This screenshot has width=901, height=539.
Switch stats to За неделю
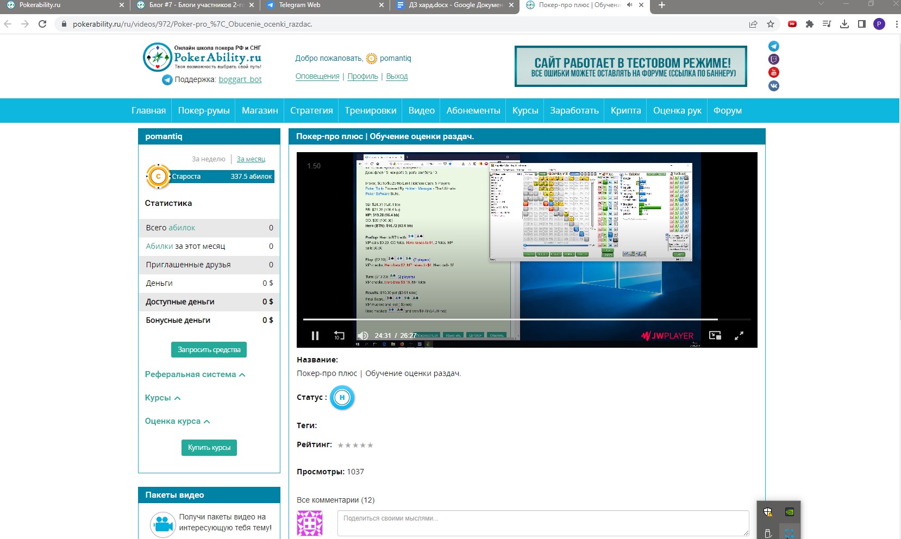pos(208,159)
